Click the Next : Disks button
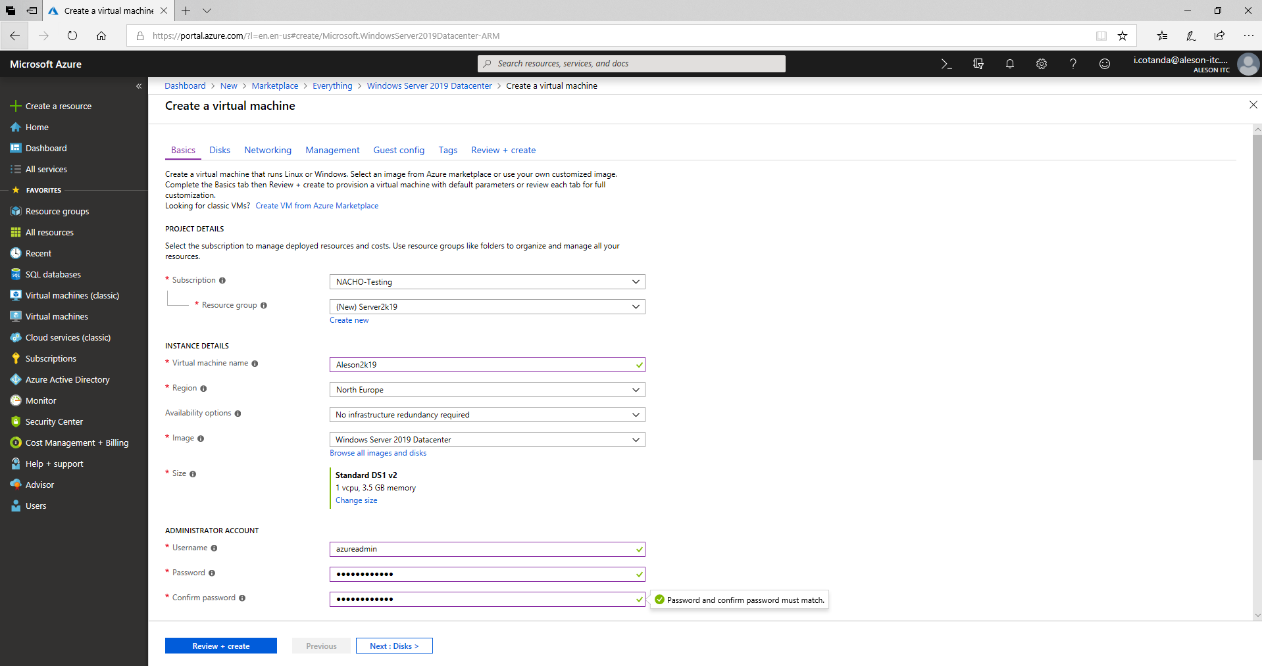Image resolution: width=1262 pixels, height=666 pixels. 394,646
